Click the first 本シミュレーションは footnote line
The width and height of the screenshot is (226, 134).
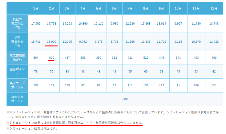112,112
